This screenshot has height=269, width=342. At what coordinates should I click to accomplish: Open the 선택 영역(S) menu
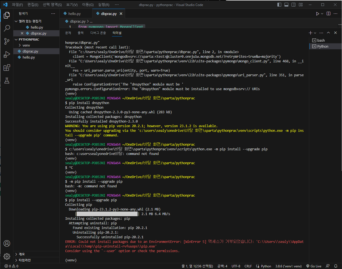[x=52, y=5]
